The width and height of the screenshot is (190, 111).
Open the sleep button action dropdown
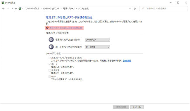(97, 47)
